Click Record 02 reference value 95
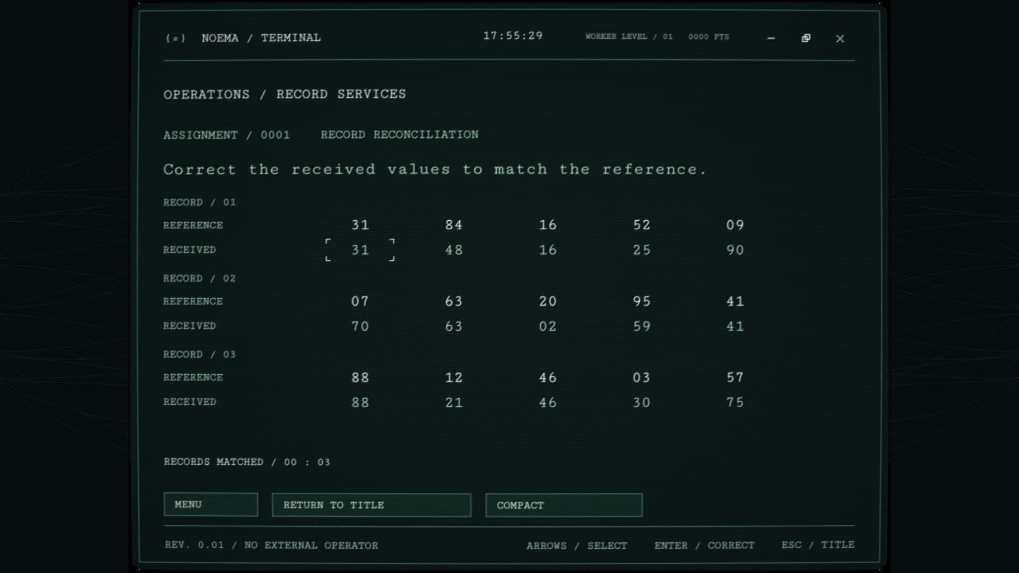 (x=642, y=301)
